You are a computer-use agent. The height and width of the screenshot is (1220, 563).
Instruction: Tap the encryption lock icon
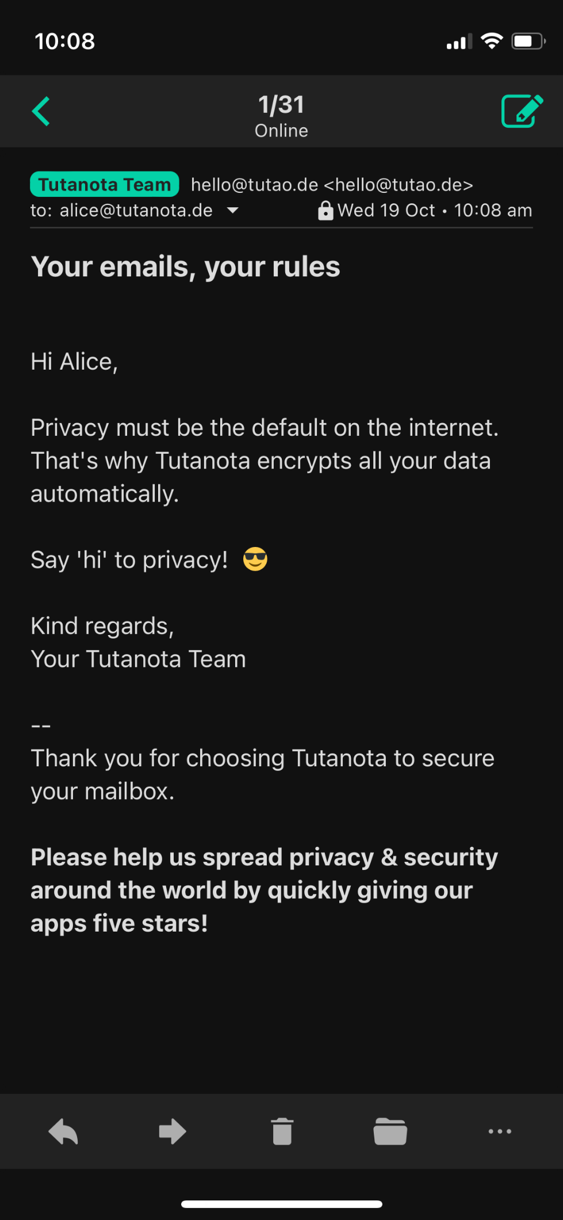click(x=325, y=211)
